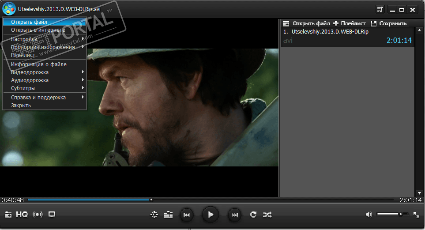Open 'Информация о файле' menu entry

click(x=45, y=64)
